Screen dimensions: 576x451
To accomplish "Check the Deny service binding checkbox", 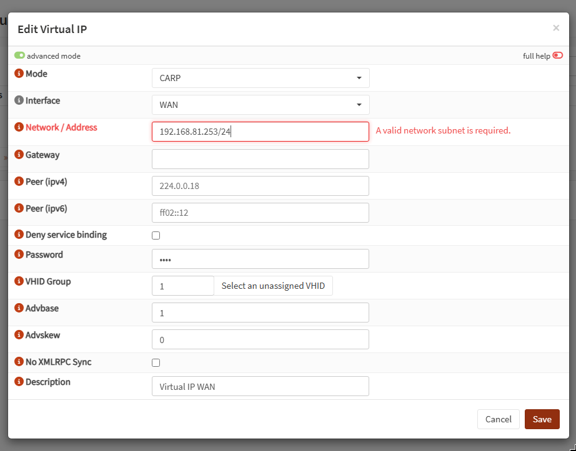I will (156, 235).
